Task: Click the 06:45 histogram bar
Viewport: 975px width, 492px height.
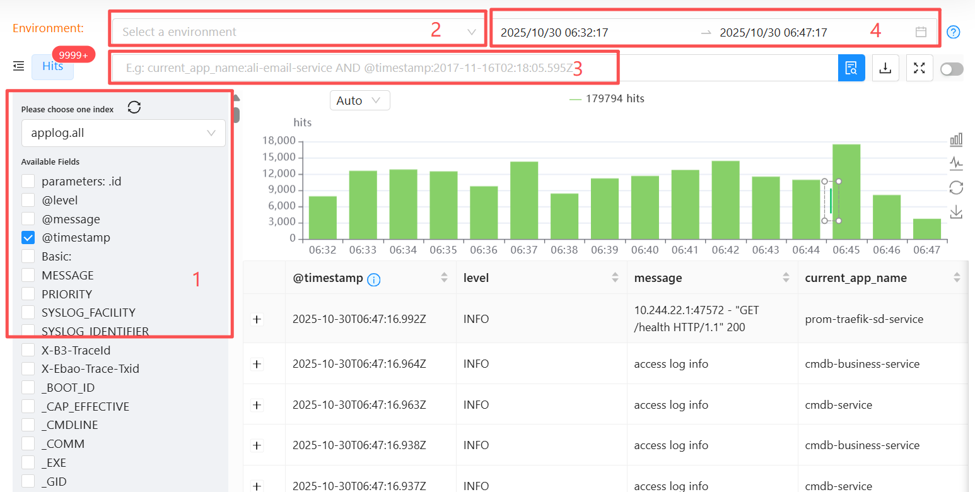Action: pos(846,192)
